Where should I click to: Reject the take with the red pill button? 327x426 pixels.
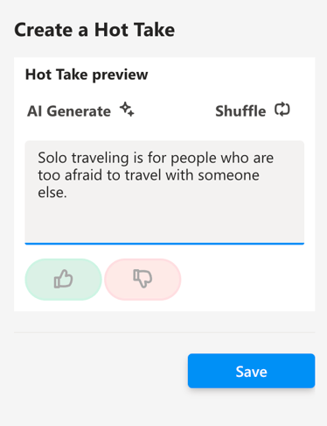click(143, 280)
